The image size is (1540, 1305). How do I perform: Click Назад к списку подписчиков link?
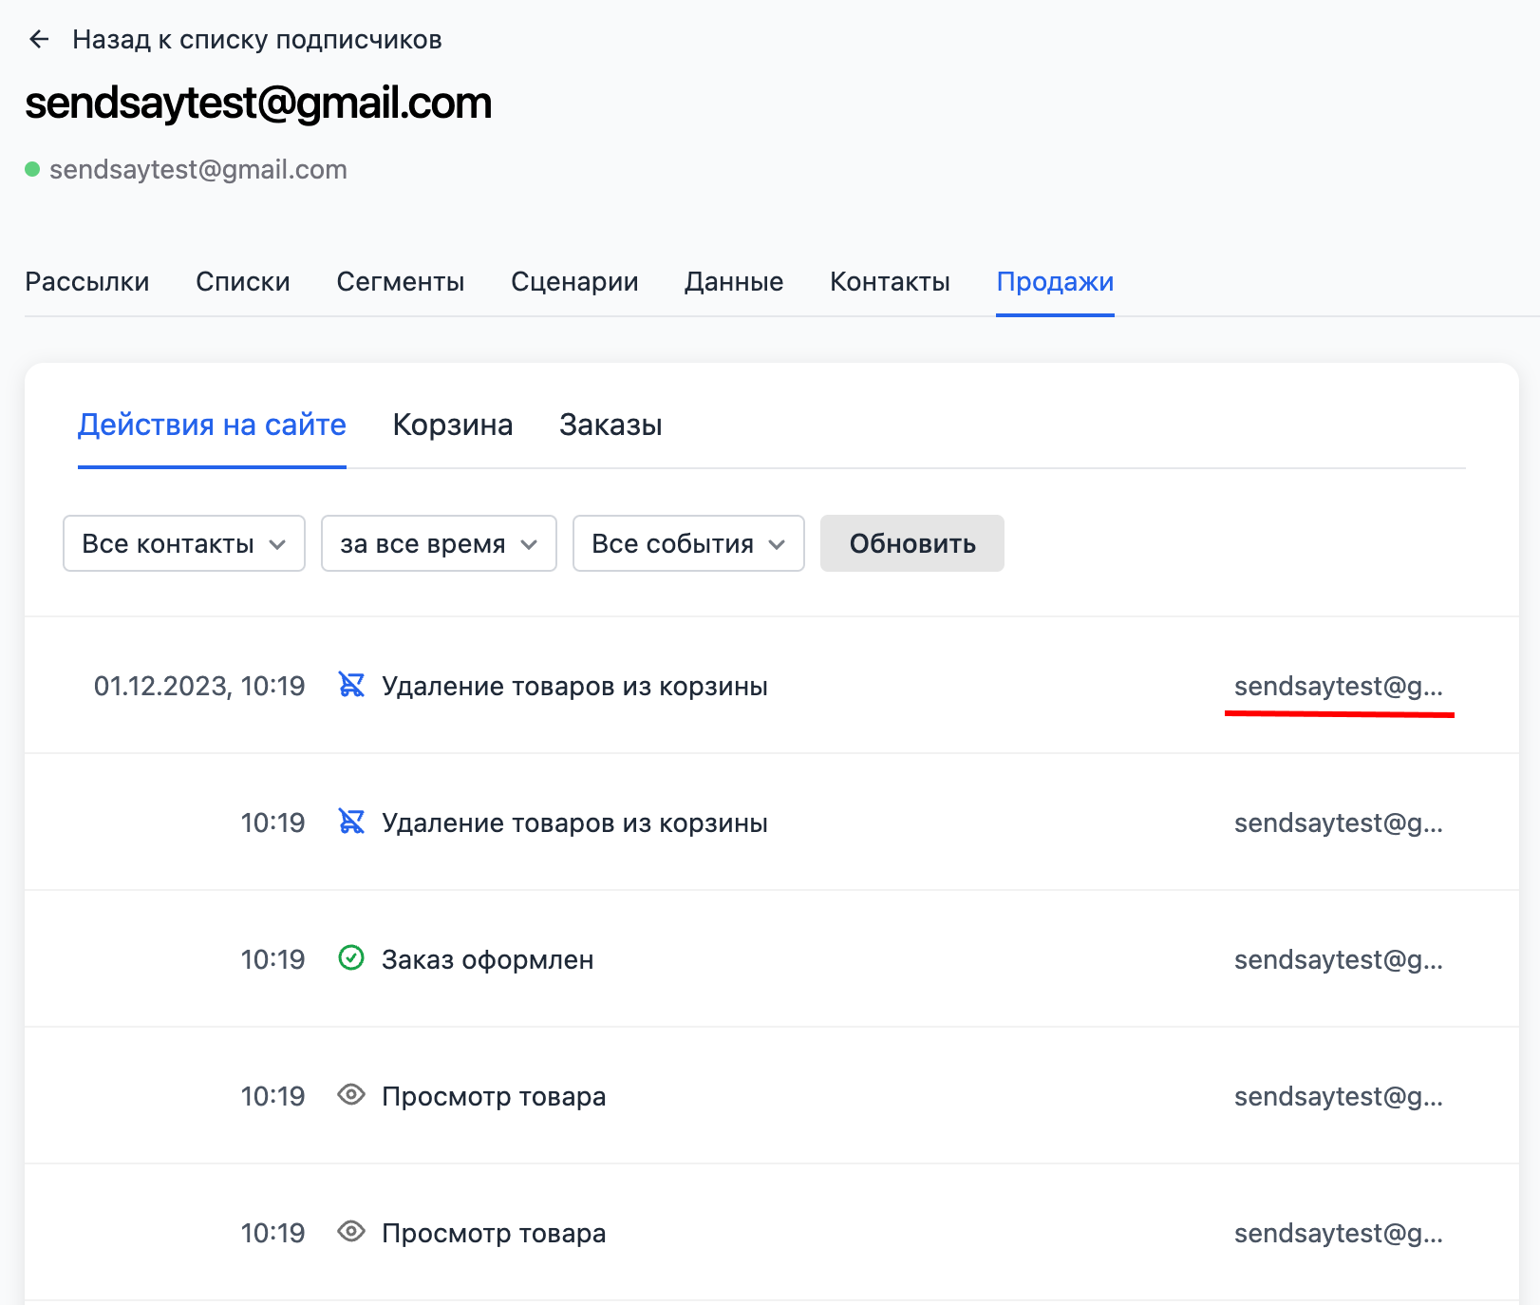click(x=257, y=40)
